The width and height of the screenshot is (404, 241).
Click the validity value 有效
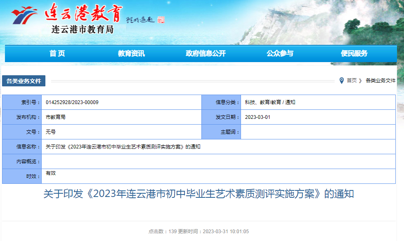pyautogui.click(x=50, y=173)
